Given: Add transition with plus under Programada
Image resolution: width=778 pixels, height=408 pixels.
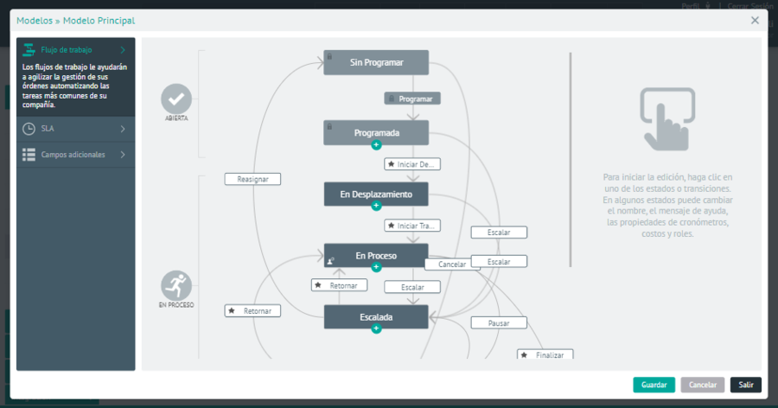Looking at the screenshot, I should [x=376, y=145].
